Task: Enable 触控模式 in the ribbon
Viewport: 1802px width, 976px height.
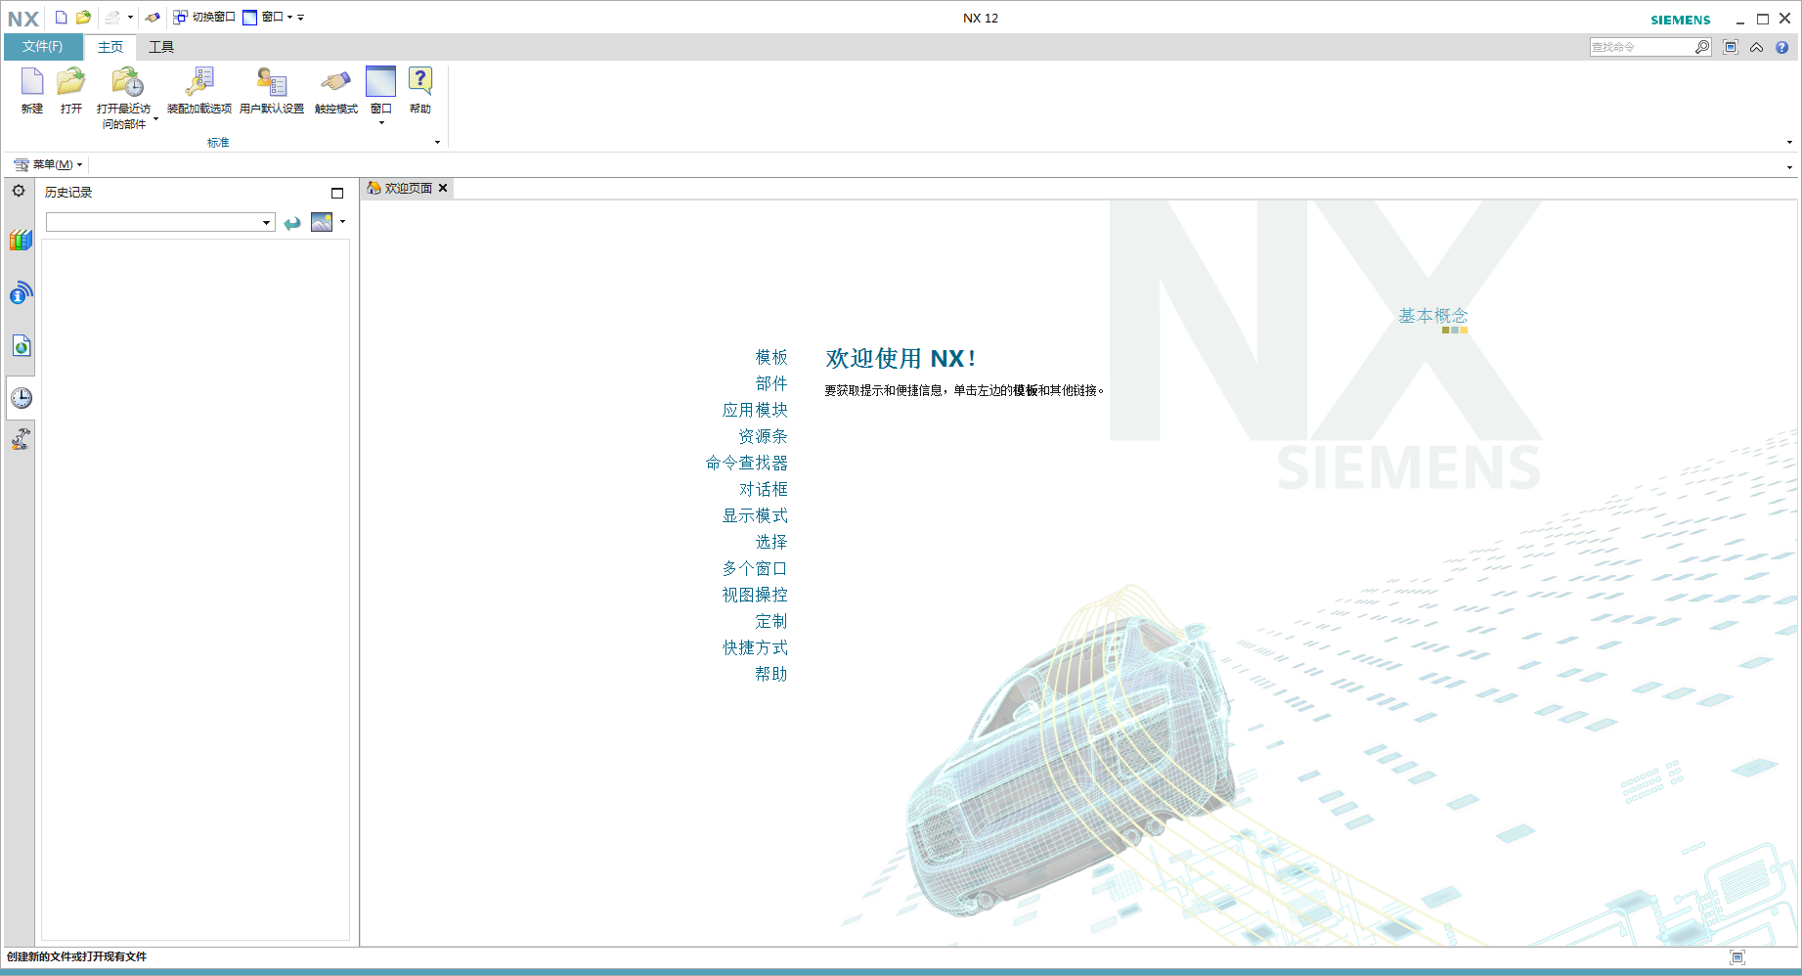Action: [x=333, y=93]
